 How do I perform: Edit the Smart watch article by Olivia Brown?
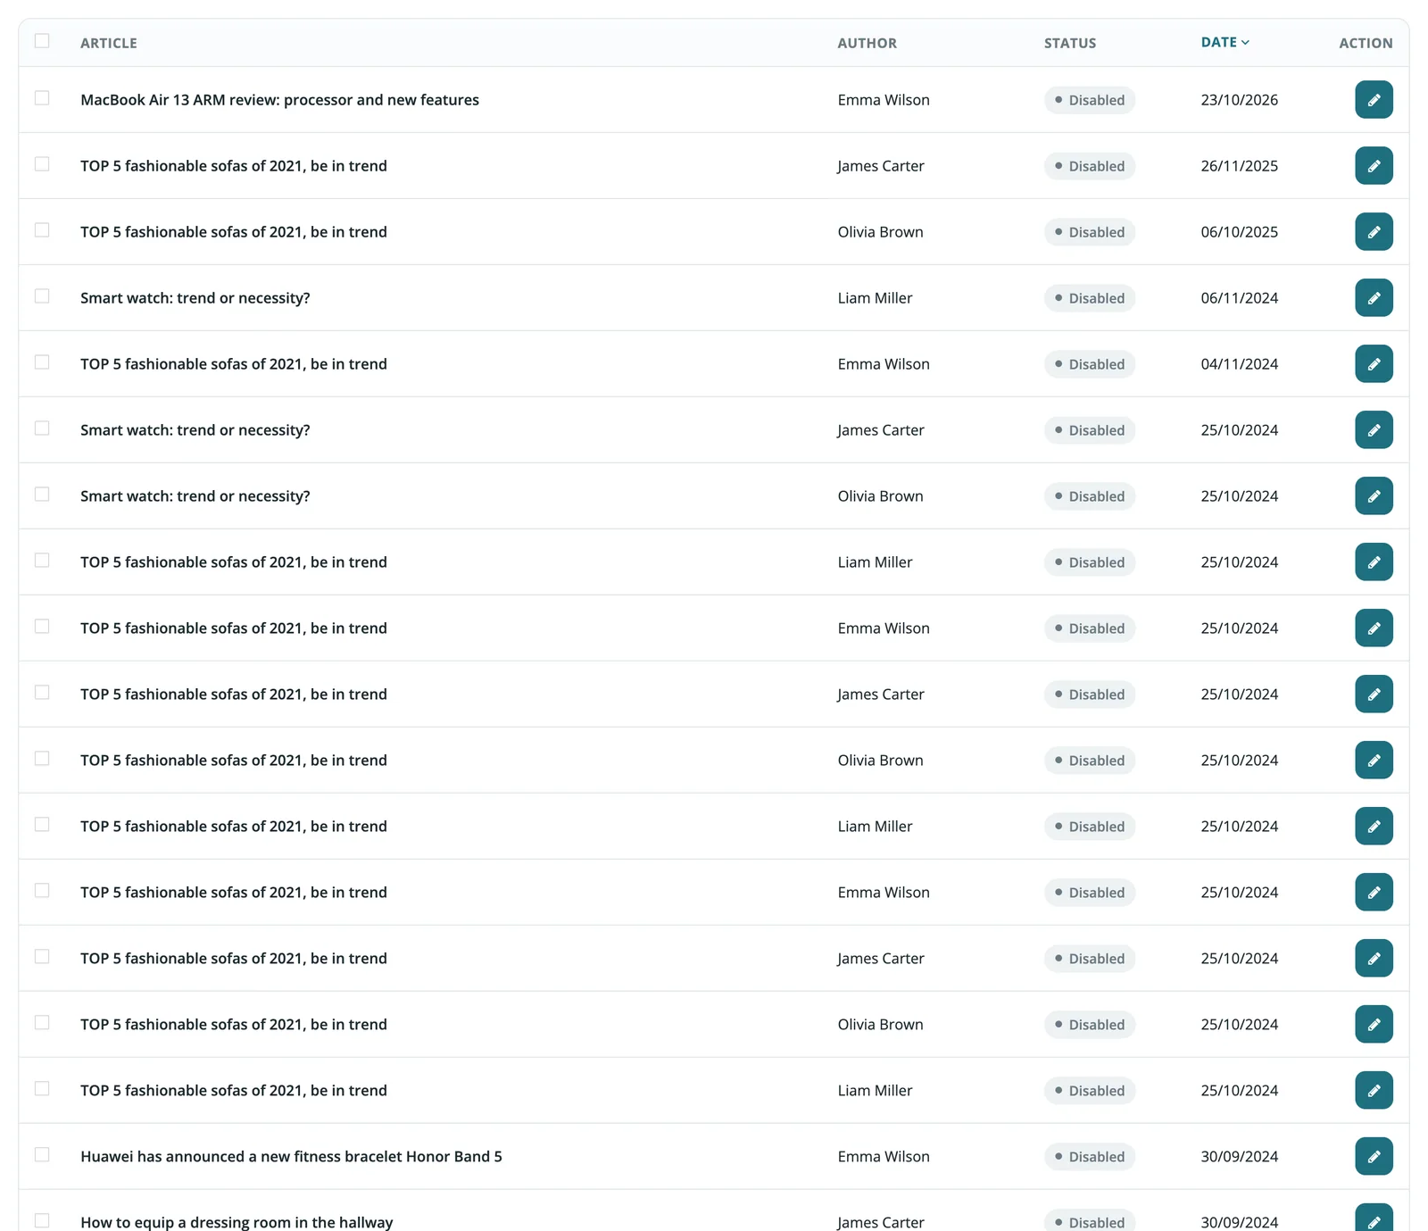[x=1374, y=496]
